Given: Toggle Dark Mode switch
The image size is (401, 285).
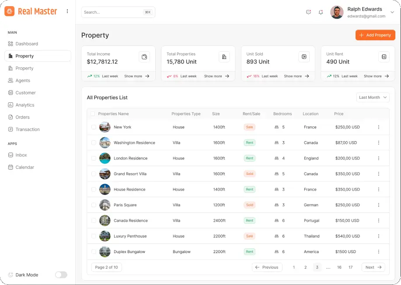Looking at the screenshot, I should point(61,275).
